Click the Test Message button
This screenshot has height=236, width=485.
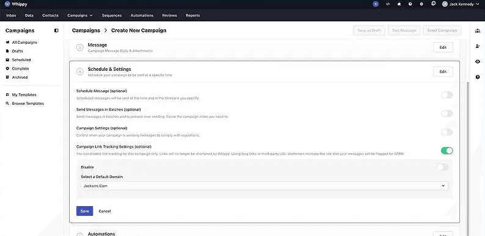click(x=404, y=30)
